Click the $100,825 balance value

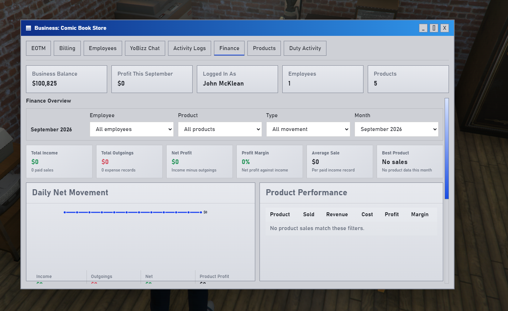[44, 83]
